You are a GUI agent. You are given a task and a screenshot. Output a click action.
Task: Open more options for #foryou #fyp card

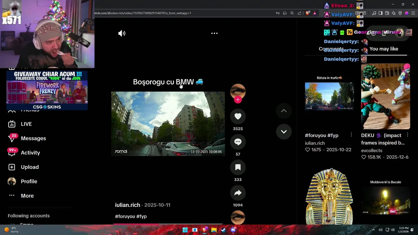click(351, 135)
